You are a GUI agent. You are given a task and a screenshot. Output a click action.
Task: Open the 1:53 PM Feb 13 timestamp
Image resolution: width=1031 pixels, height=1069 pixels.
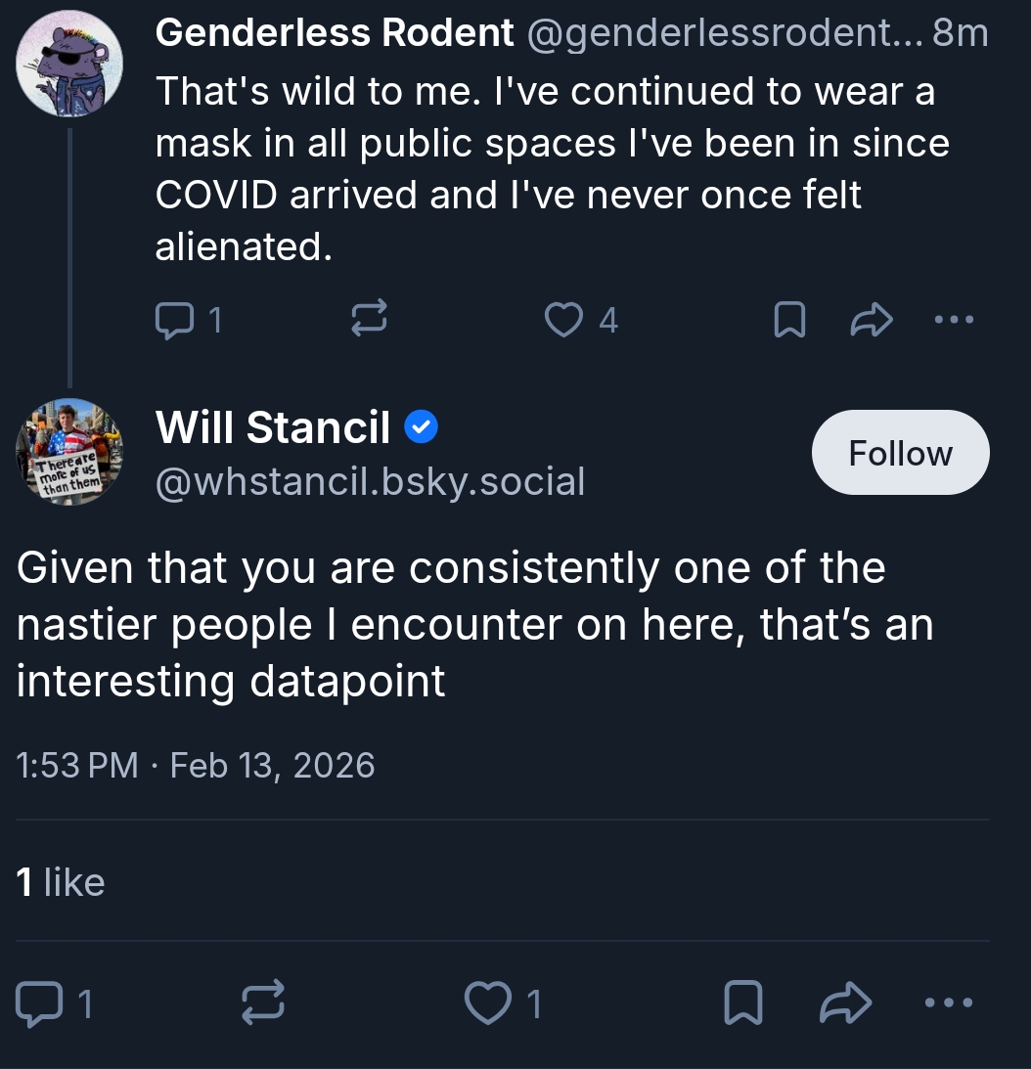pyautogui.click(x=196, y=765)
